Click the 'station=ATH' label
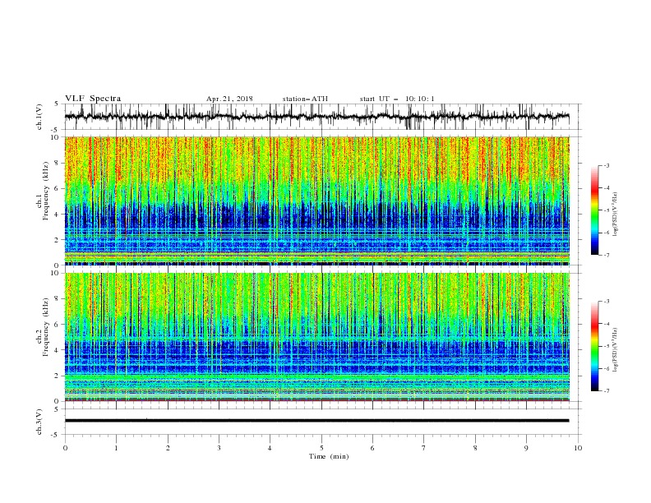This screenshot has height=503, width=651. (x=305, y=99)
